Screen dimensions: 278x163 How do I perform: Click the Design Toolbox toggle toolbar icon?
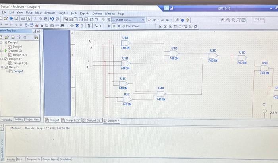[x=66, y=19]
